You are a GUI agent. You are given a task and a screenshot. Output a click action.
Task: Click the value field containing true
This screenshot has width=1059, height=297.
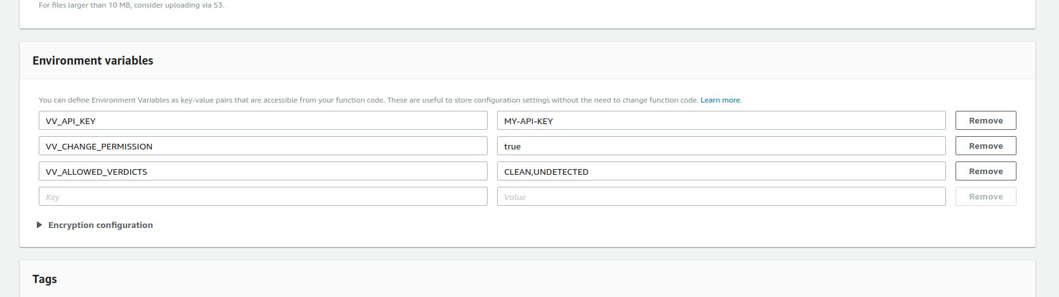click(x=721, y=146)
